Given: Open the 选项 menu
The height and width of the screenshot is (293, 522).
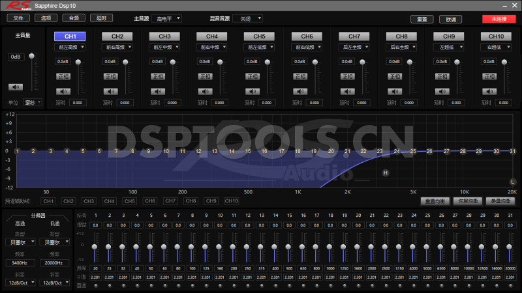Looking at the screenshot, I should pyautogui.click(x=46, y=18).
